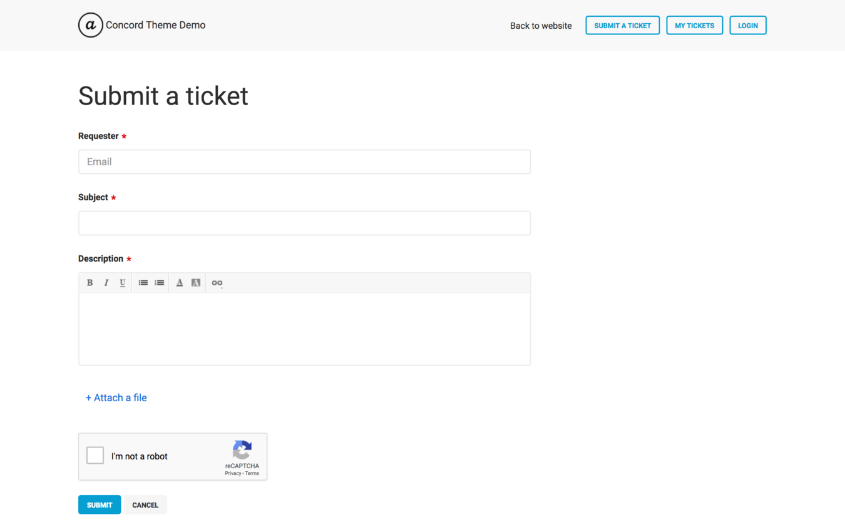This screenshot has width=845, height=532.
Task: Click into the Subject input field
Action: (304, 223)
